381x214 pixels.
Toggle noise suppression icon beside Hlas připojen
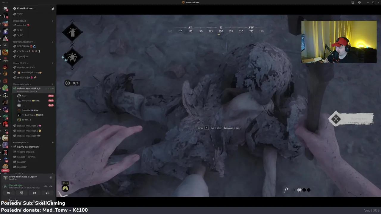click(x=46, y=186)
